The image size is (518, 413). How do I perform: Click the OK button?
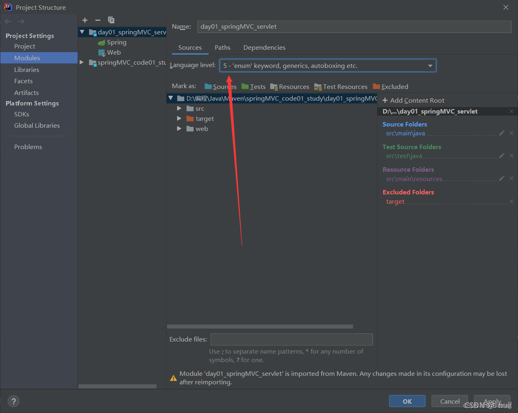407,401
